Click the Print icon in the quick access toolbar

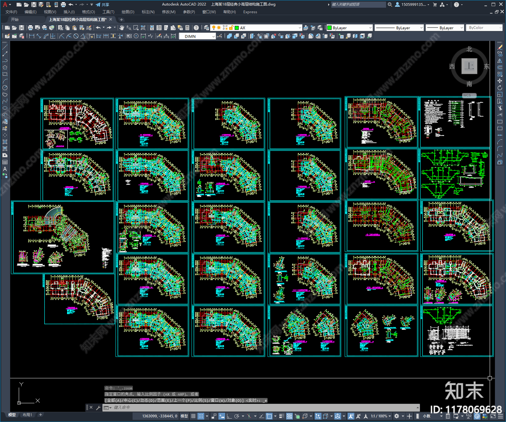63,4
